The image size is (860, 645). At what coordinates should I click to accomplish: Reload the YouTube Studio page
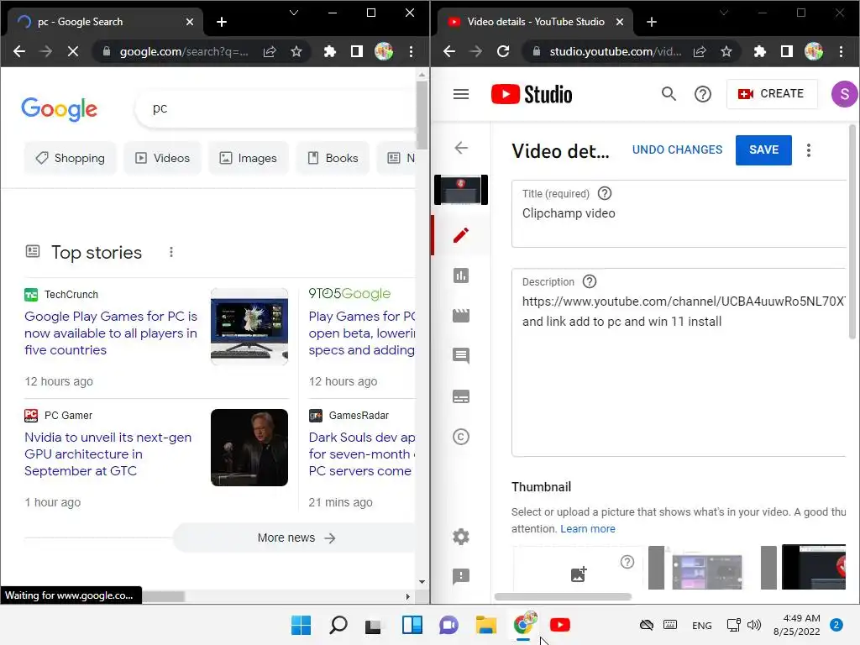point(502,51)
